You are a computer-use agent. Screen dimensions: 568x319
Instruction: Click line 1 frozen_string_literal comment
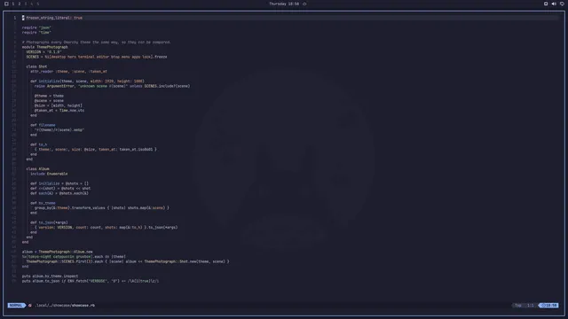tap(52, 18)
